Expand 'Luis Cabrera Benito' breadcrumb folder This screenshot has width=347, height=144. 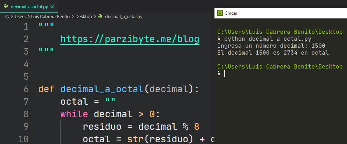(x=50, y=16)
